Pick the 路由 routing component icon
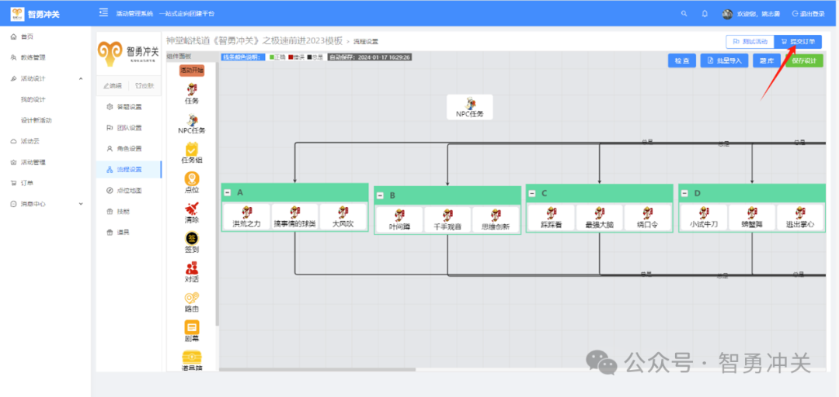The height and width of the screenshot is (397, 839). click(191, 298)
